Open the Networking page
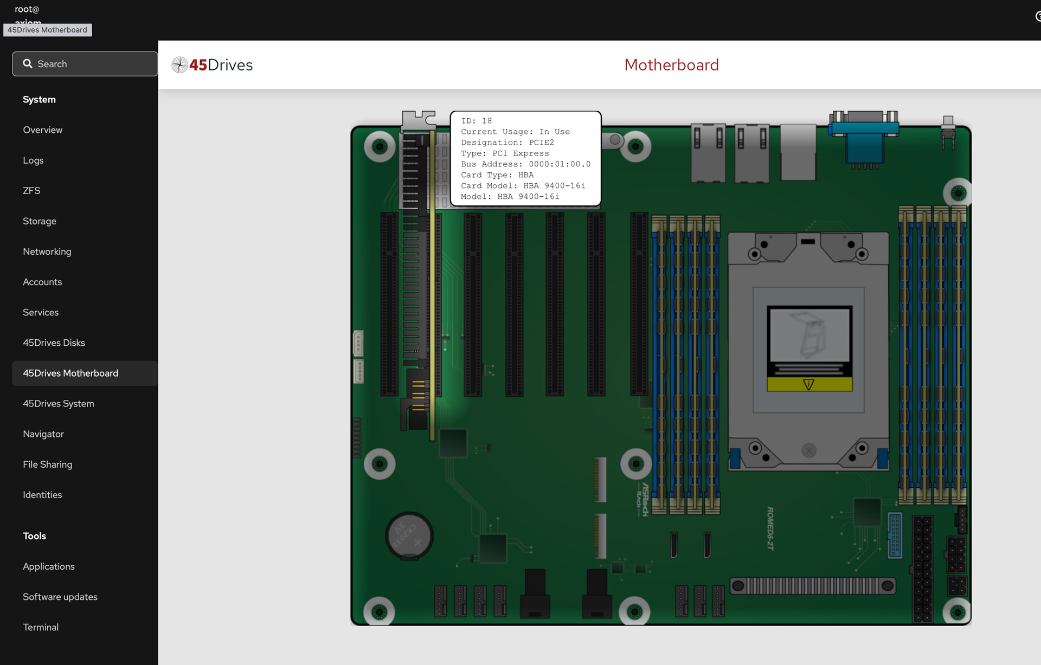The width and height of the screenshot is (1041, 665). point(47,251)
